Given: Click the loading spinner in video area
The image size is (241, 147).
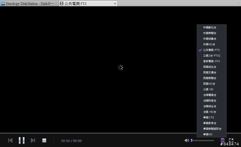Looking at the screenshot, I should tap(120, 67).
